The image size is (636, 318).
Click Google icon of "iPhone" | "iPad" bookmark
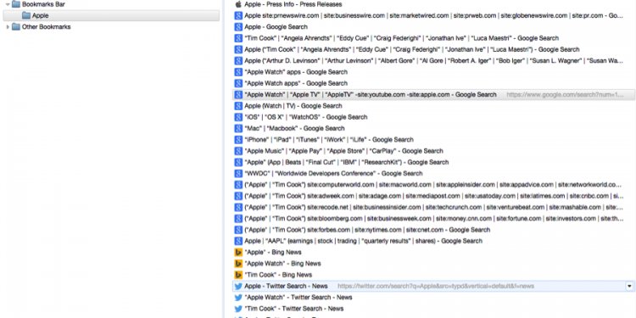pyautogui.click(x=238, y=140)
